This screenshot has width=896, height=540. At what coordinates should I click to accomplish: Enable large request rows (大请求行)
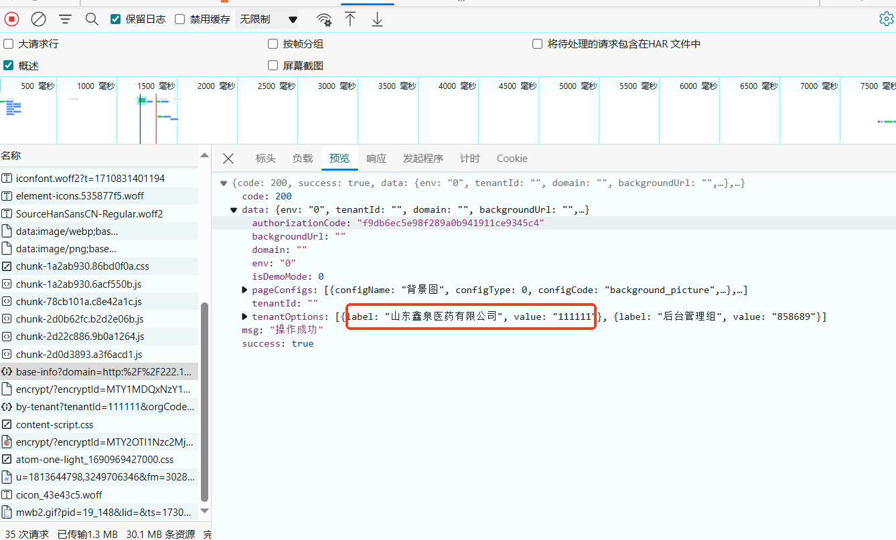(9, 43)
